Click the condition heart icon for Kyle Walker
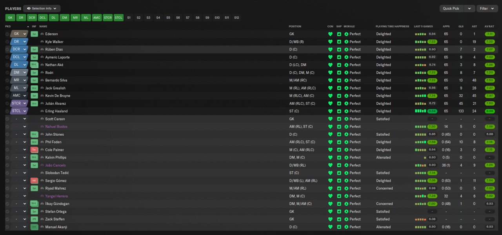The width and height of the screenshot is (502, 235). (330, 42)
